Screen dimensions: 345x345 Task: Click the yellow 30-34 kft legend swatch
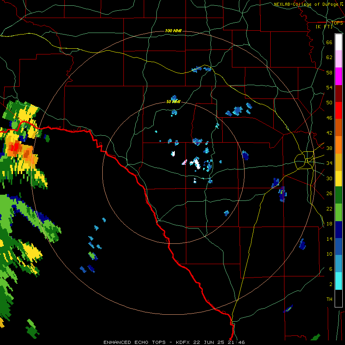pyautogui.click(x=338, y=178)
